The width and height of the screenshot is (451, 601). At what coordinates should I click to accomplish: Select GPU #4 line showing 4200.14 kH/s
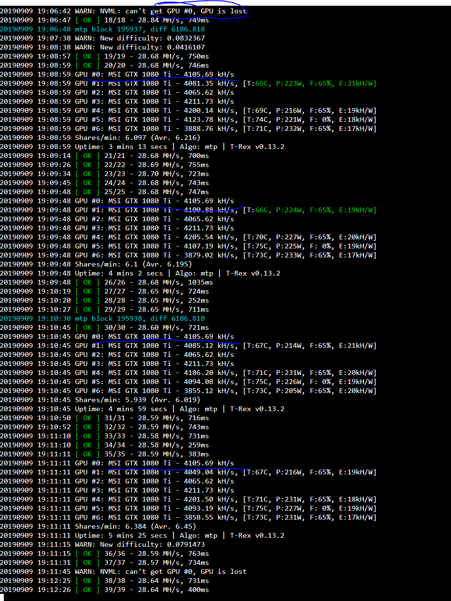coord(188,110)
